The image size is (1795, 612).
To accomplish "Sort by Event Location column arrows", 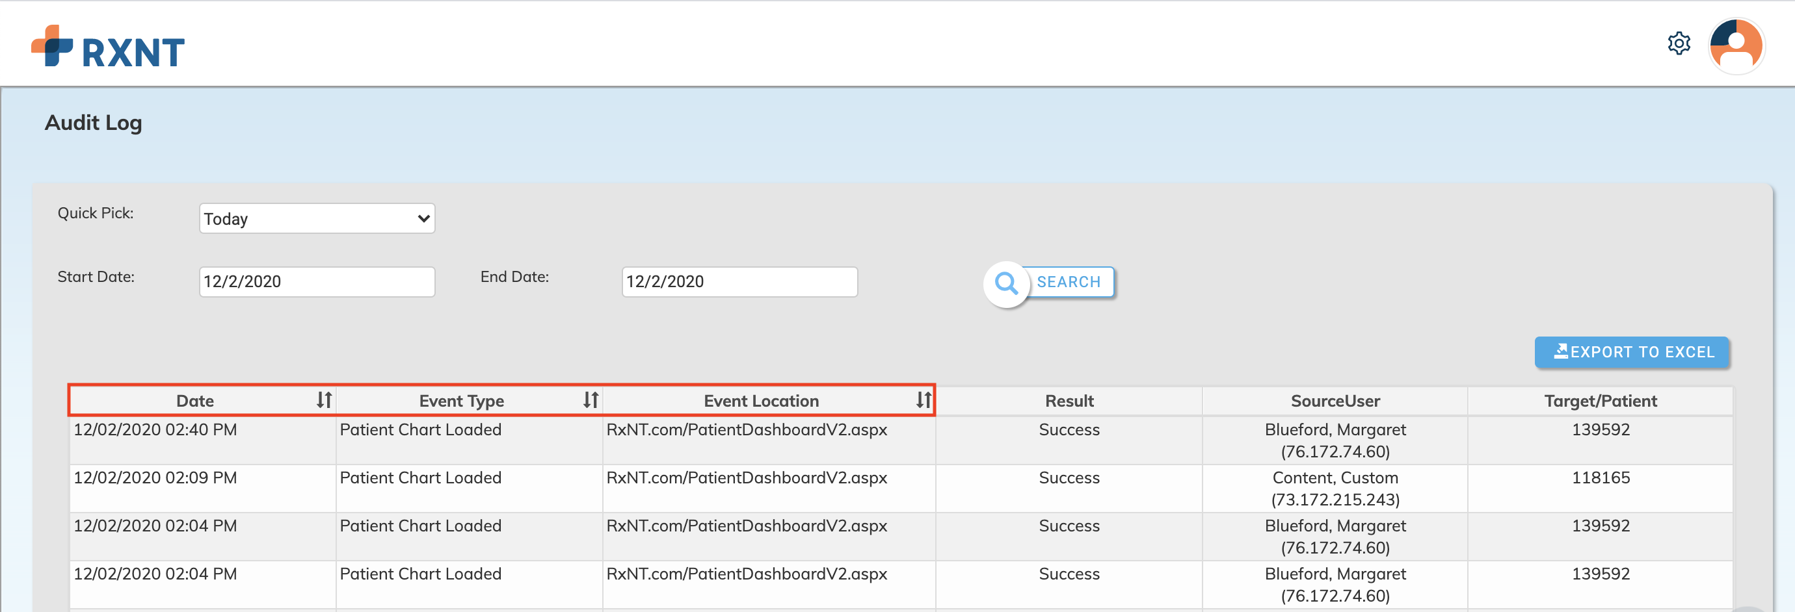I will click(924, 400).
